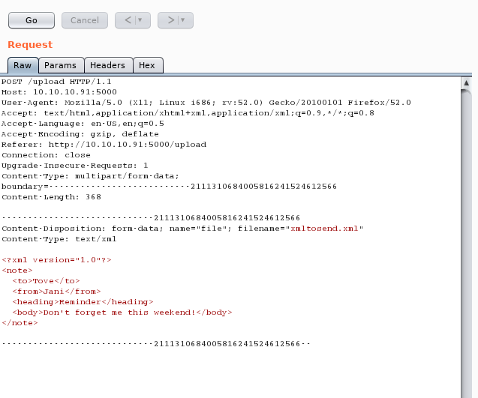Open the forward history dropdown arrow

coord(183,20)
